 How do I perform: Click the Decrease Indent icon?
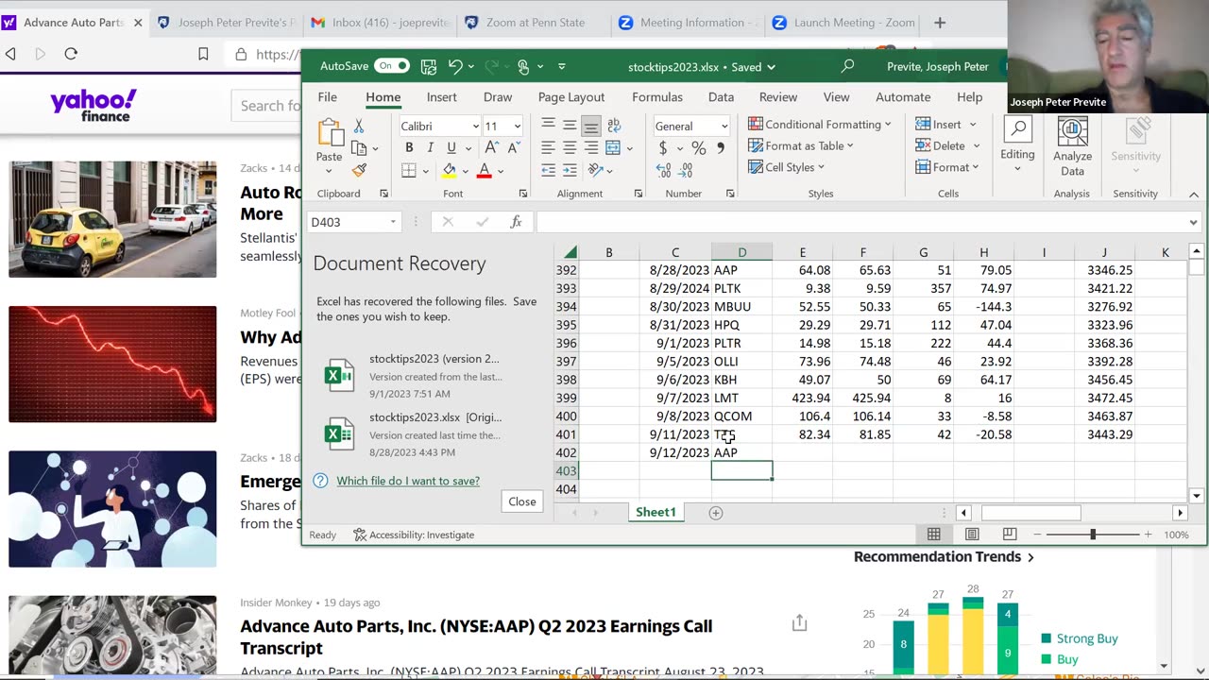tap(548, 170)
